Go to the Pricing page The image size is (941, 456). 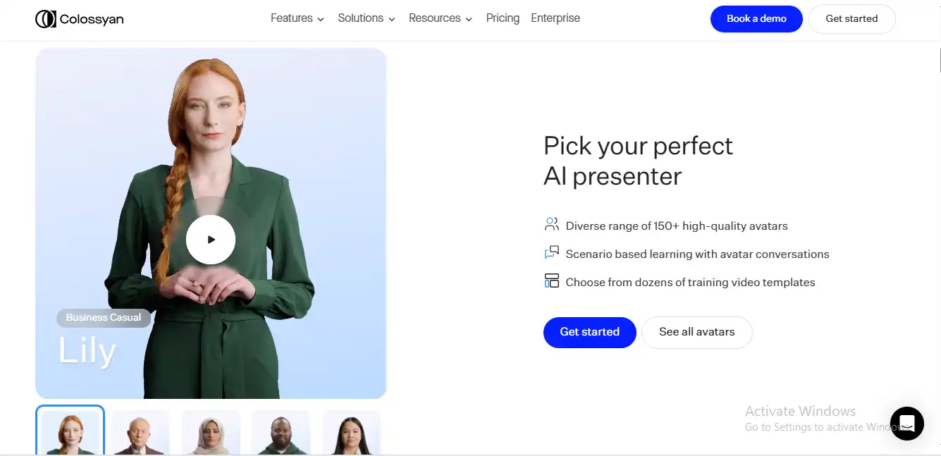click(x=503, y=18)
